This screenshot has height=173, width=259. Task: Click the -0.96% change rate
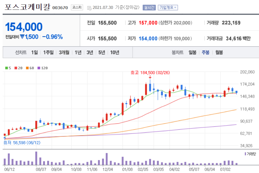coord(53,37)
